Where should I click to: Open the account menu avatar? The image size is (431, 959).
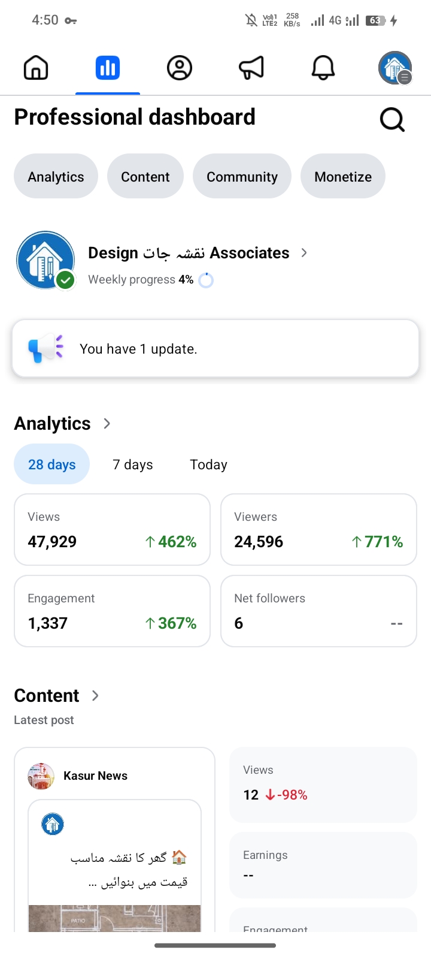(x=395, y=68)
